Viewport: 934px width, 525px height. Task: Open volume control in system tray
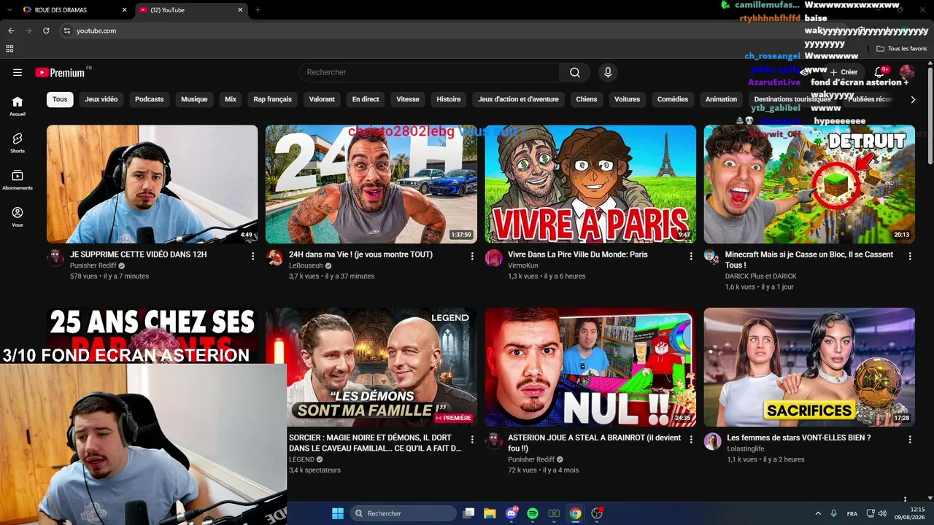[882, 513]
